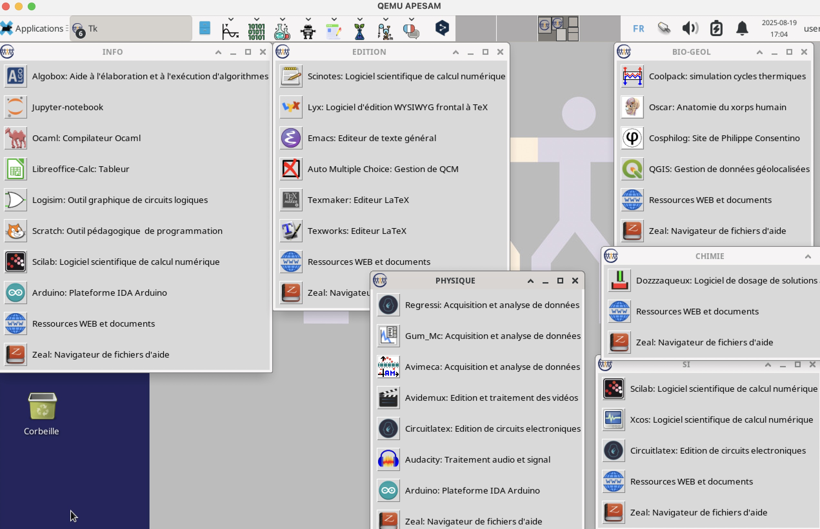The image size is (820, 529).
Task: Launch QGIS via its green Q icon
Action: click(x=632, y=169)
